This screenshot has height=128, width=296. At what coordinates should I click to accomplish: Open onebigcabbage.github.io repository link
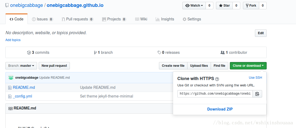pos(75,5)
